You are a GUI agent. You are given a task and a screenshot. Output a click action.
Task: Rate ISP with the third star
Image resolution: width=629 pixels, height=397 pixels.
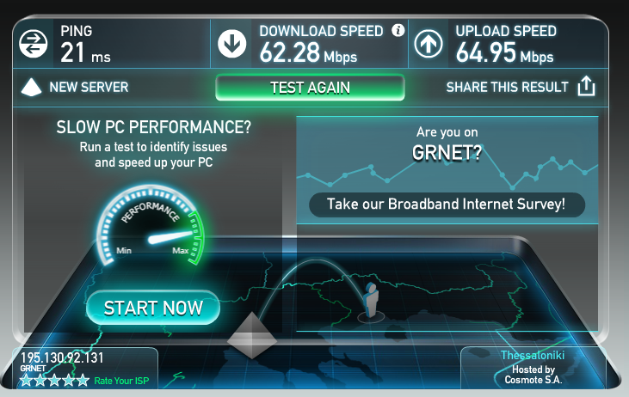(54, 380)
